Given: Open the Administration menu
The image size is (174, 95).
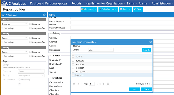Looking at the screenshot, I should coord(162,3).
